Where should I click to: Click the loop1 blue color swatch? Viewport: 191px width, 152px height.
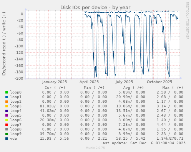7,97
